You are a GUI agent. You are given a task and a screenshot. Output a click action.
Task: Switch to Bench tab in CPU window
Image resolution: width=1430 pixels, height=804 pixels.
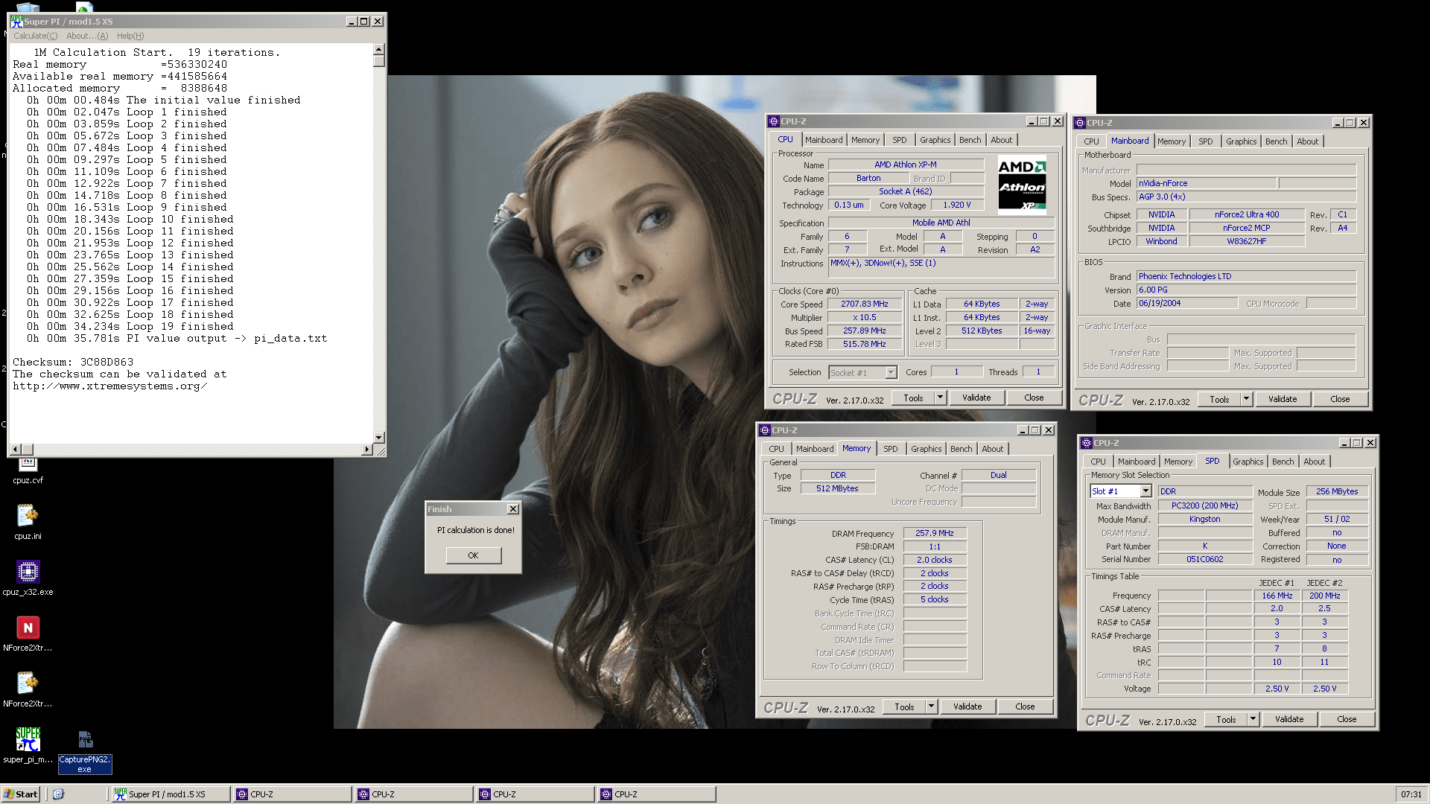(x=970, y=140)
